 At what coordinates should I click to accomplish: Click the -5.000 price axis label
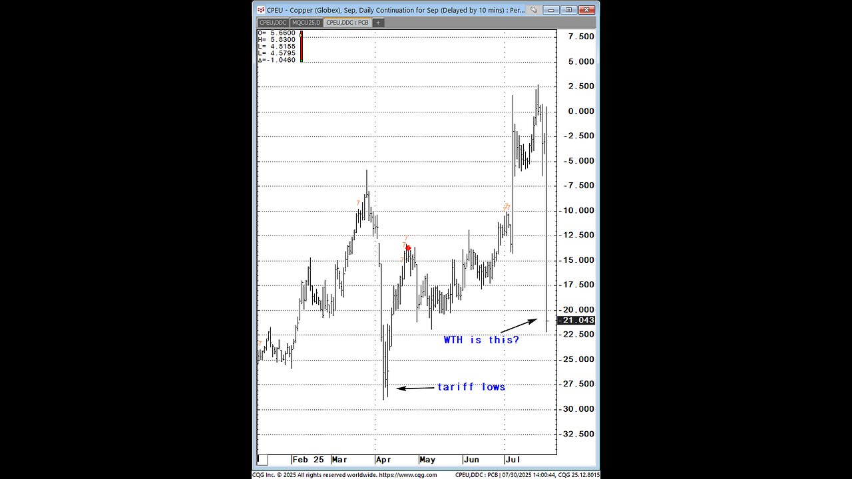coord(579,160)
